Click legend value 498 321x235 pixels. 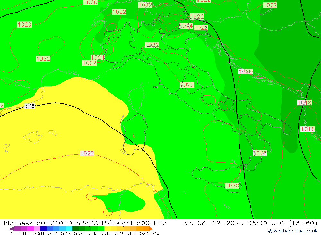39,233
